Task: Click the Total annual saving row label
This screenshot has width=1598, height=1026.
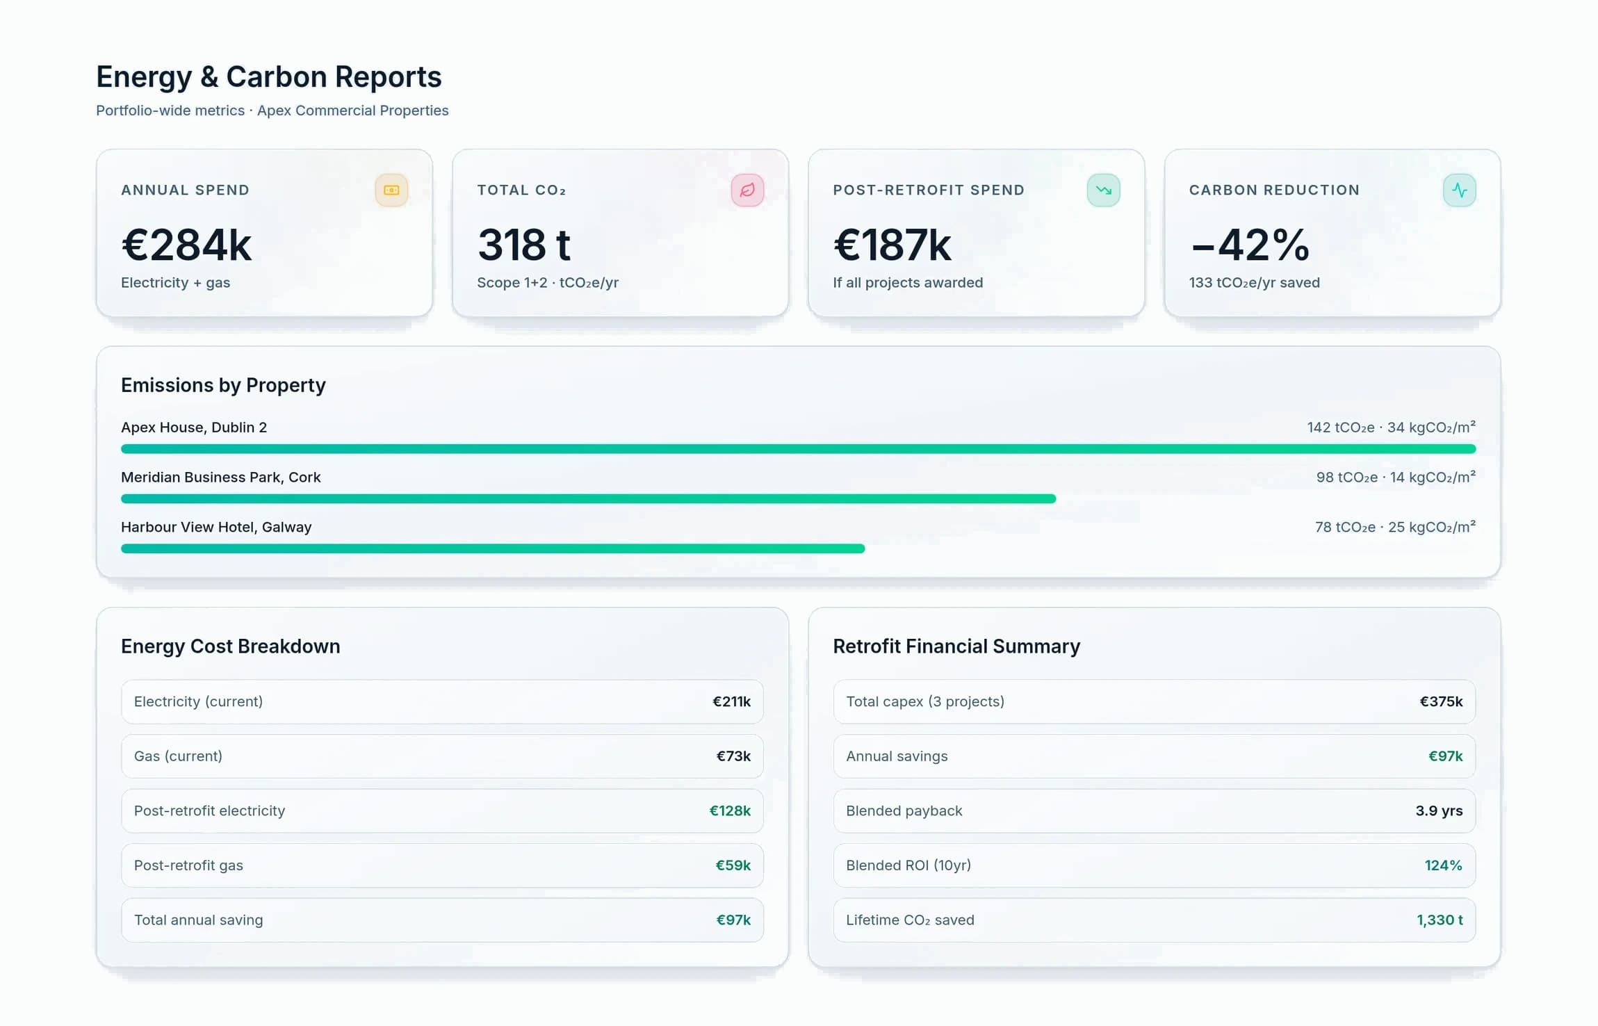Action: click(198, 920)
